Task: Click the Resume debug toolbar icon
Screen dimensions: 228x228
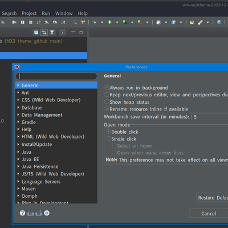Action: click(14, 22)
